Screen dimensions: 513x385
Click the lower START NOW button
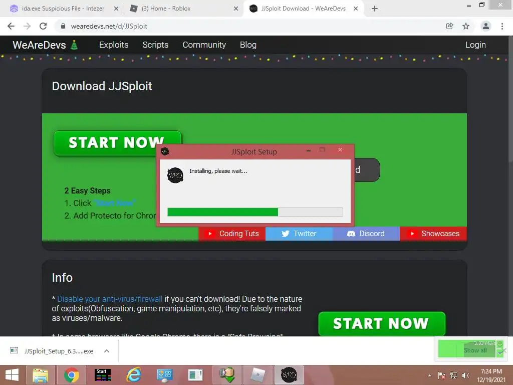click(x=381, y=323)
